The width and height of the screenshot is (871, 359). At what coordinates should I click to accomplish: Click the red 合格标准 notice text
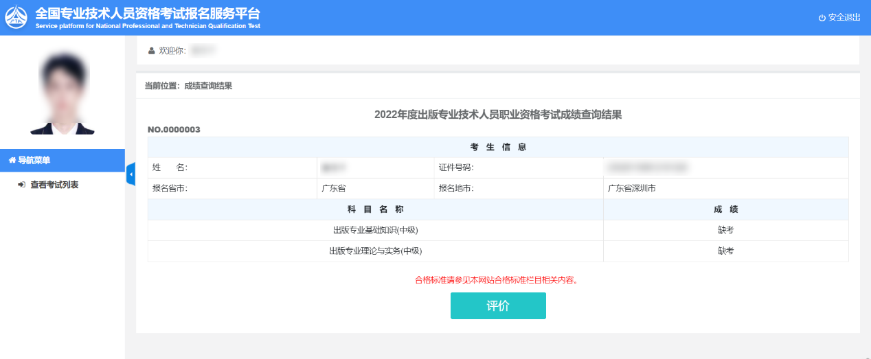tap(496, 279)
